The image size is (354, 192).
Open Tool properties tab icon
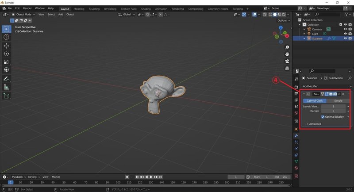click(296, 79)
